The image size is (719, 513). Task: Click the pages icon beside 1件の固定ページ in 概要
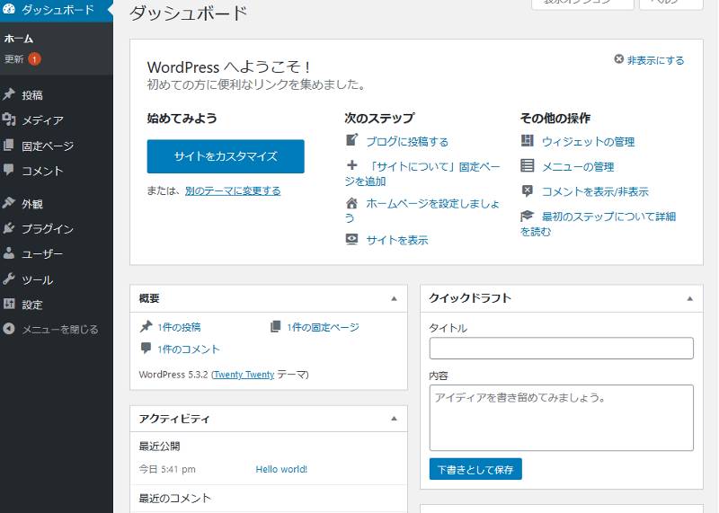(275, 326)
